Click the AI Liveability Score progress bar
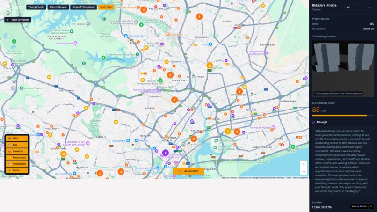Image resolution: width=377 pixels, height=212 pixels. tap(343, 116)
